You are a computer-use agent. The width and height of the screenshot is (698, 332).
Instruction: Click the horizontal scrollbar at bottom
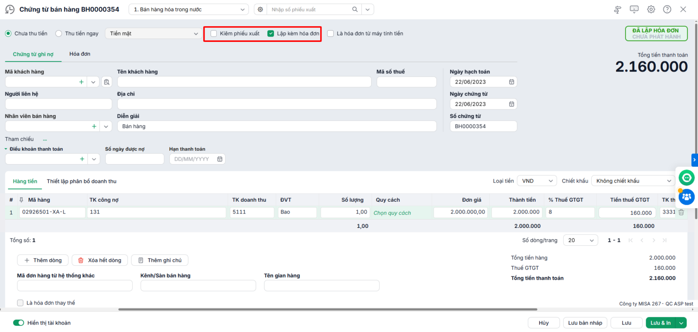point(328,309)
